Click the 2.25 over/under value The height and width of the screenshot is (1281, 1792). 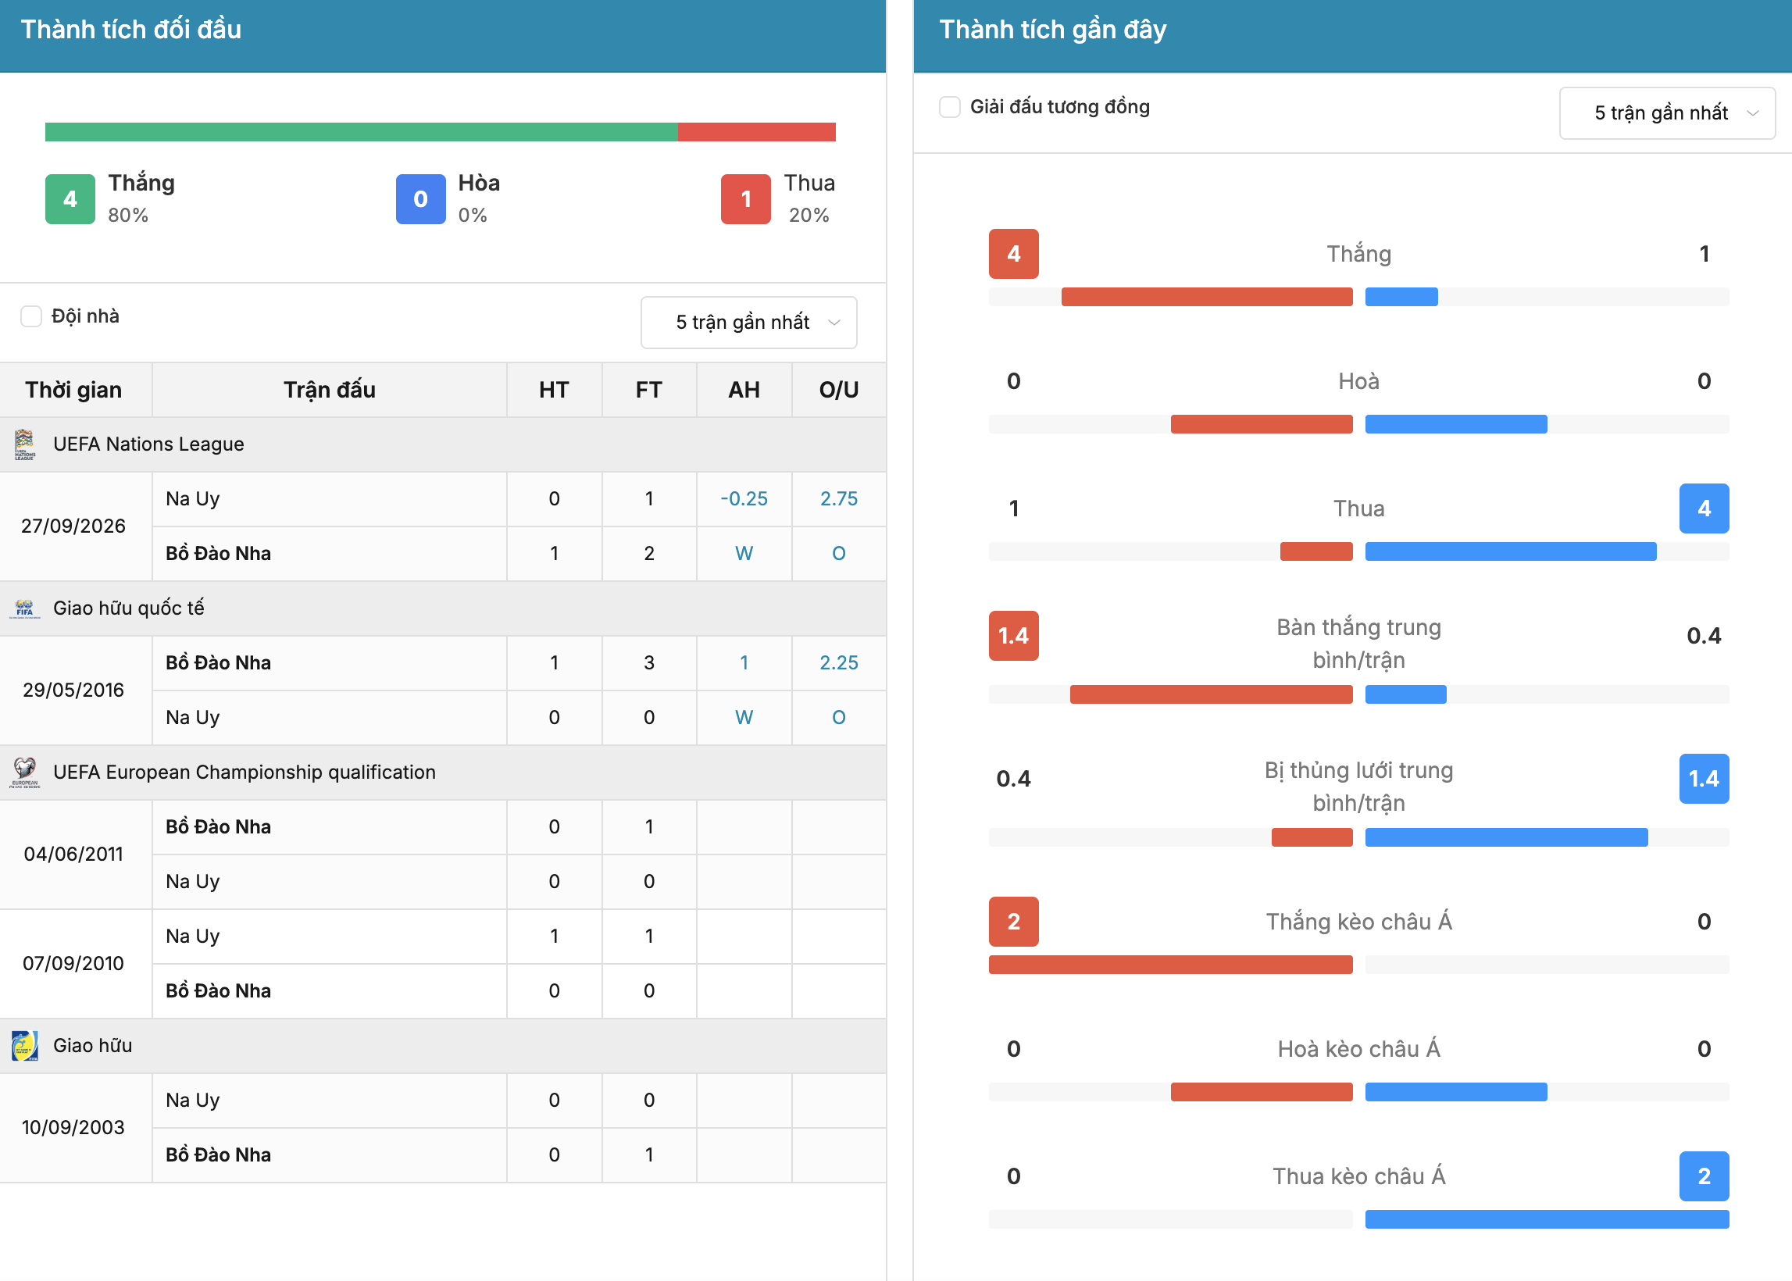click(839, 662)
